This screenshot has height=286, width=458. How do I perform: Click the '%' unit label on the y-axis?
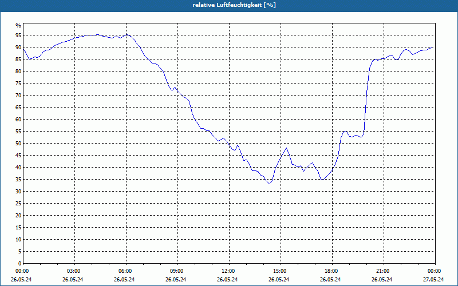pyautogui.click(x=18, y=25)
